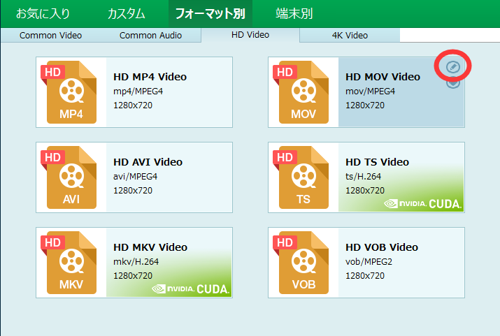Click the avi/MPEG4 codec text

[135, 177]
